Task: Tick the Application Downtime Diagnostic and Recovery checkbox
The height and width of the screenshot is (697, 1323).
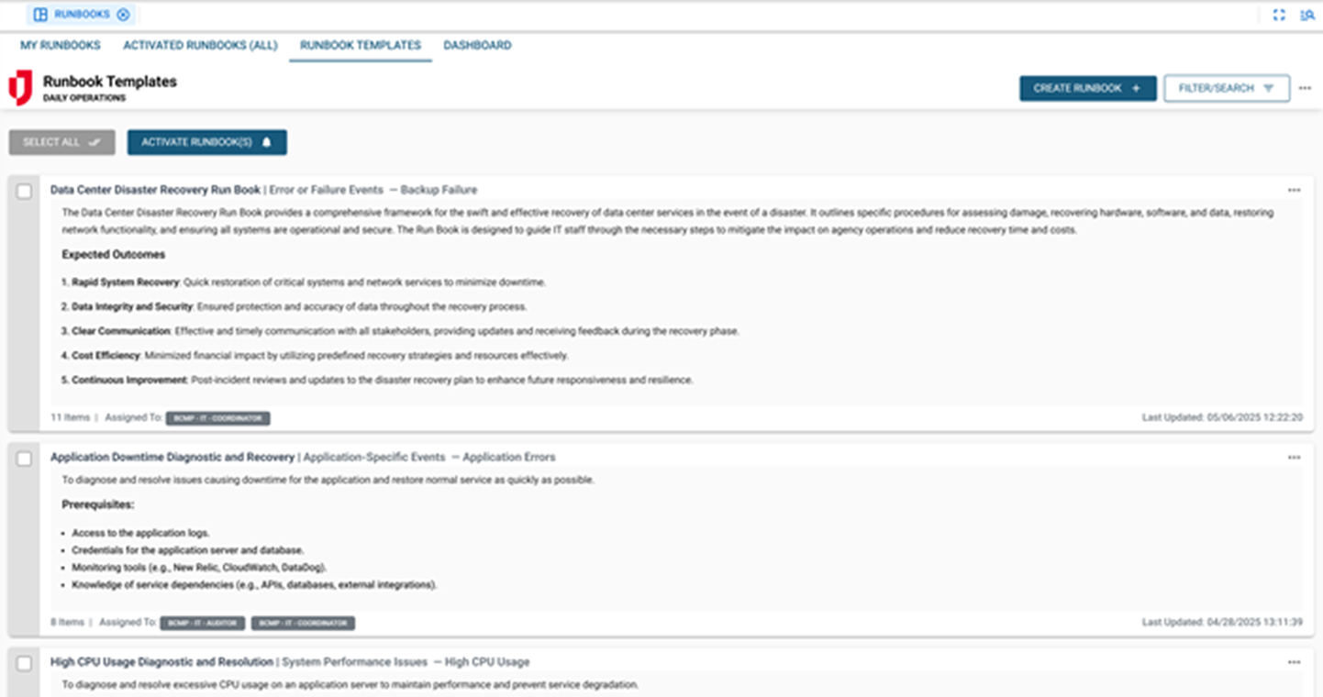Action: pyautogui.click(x=25, y=458)
